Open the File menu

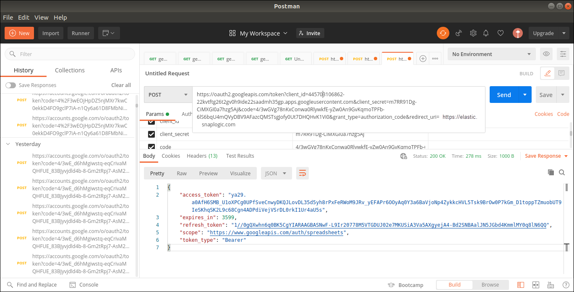(x=8, y=18)
